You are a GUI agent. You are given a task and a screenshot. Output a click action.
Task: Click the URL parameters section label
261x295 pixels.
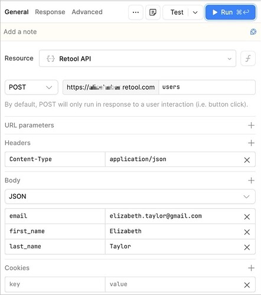(30, 125)
